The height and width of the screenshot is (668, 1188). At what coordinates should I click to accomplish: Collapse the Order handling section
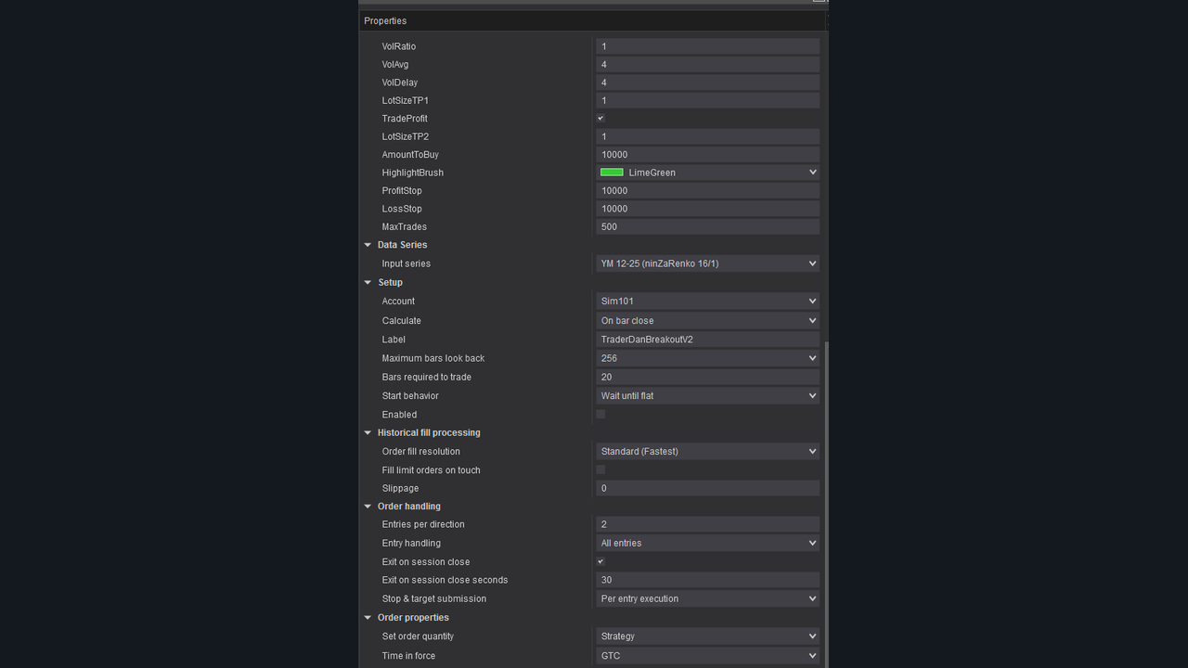coord(368,507)
